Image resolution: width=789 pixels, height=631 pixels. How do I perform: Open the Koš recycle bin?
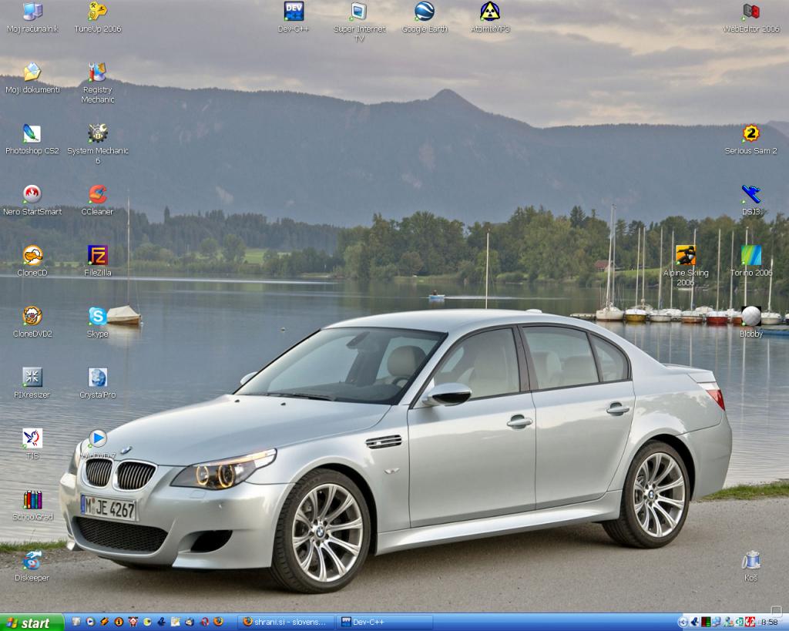click(750, 566)
